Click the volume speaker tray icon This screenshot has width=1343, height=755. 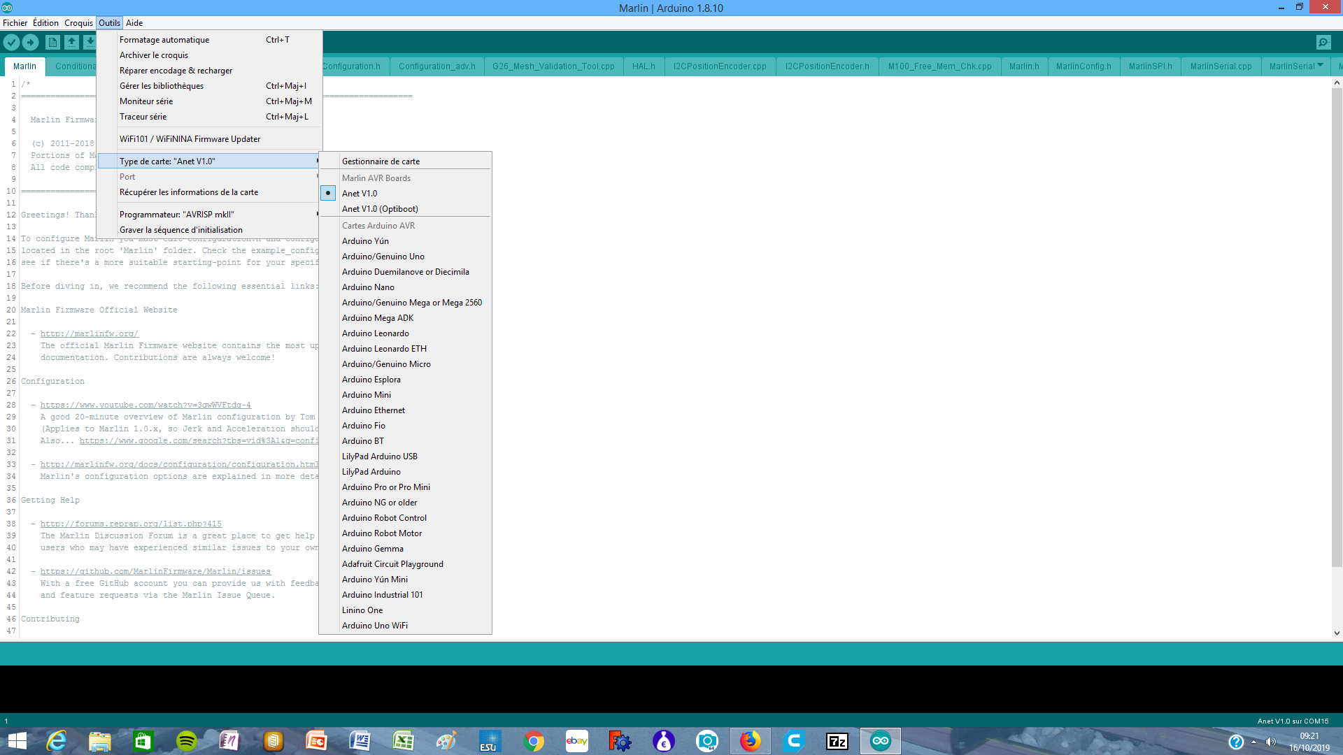[x=1270, y=742]
